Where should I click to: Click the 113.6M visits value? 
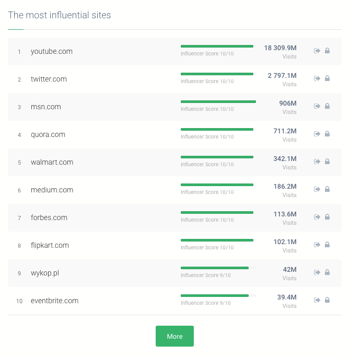(x=285, y=214)
